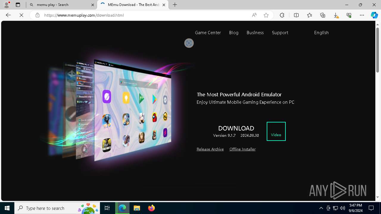Click the Video button

276,131
